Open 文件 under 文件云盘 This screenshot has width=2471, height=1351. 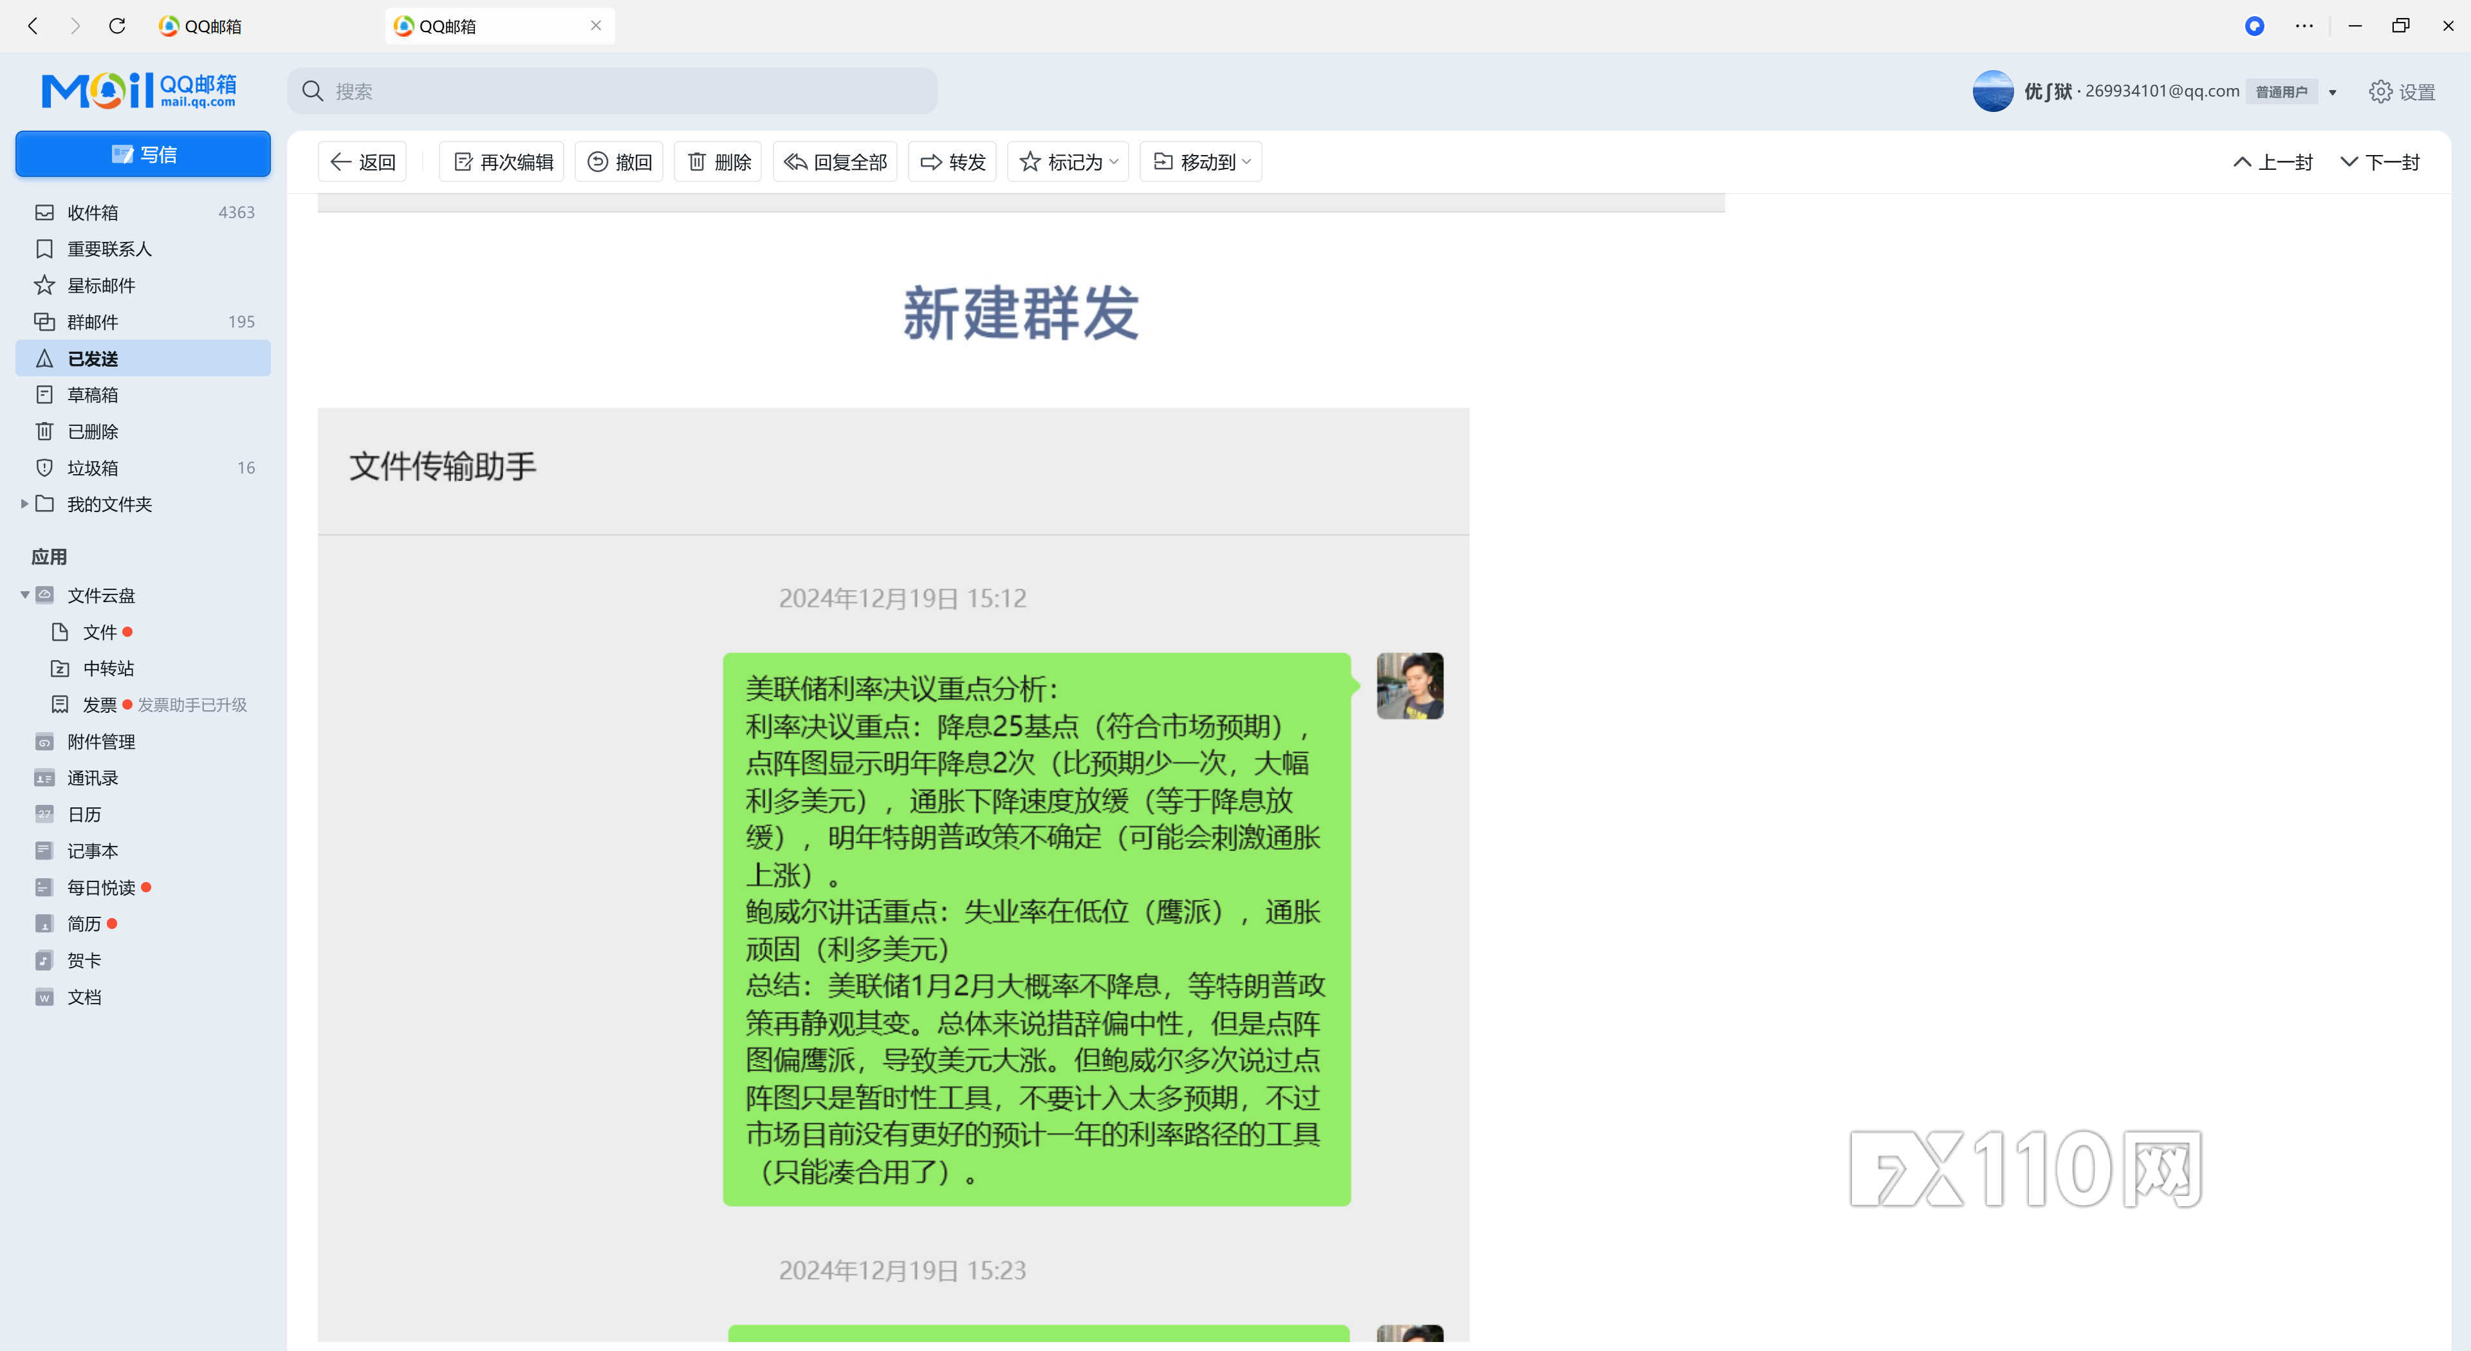[x=100, y=632]
